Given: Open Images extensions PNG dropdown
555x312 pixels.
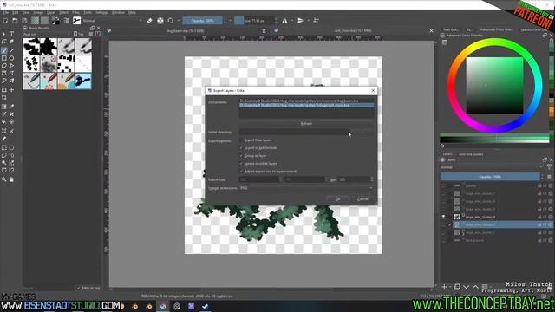Looking at the screenshot, I should tap(306, 188).
